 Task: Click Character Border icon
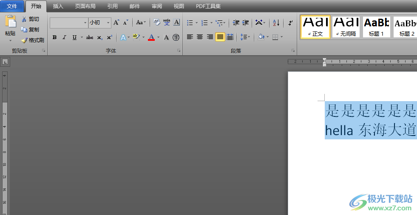point(176,23)
